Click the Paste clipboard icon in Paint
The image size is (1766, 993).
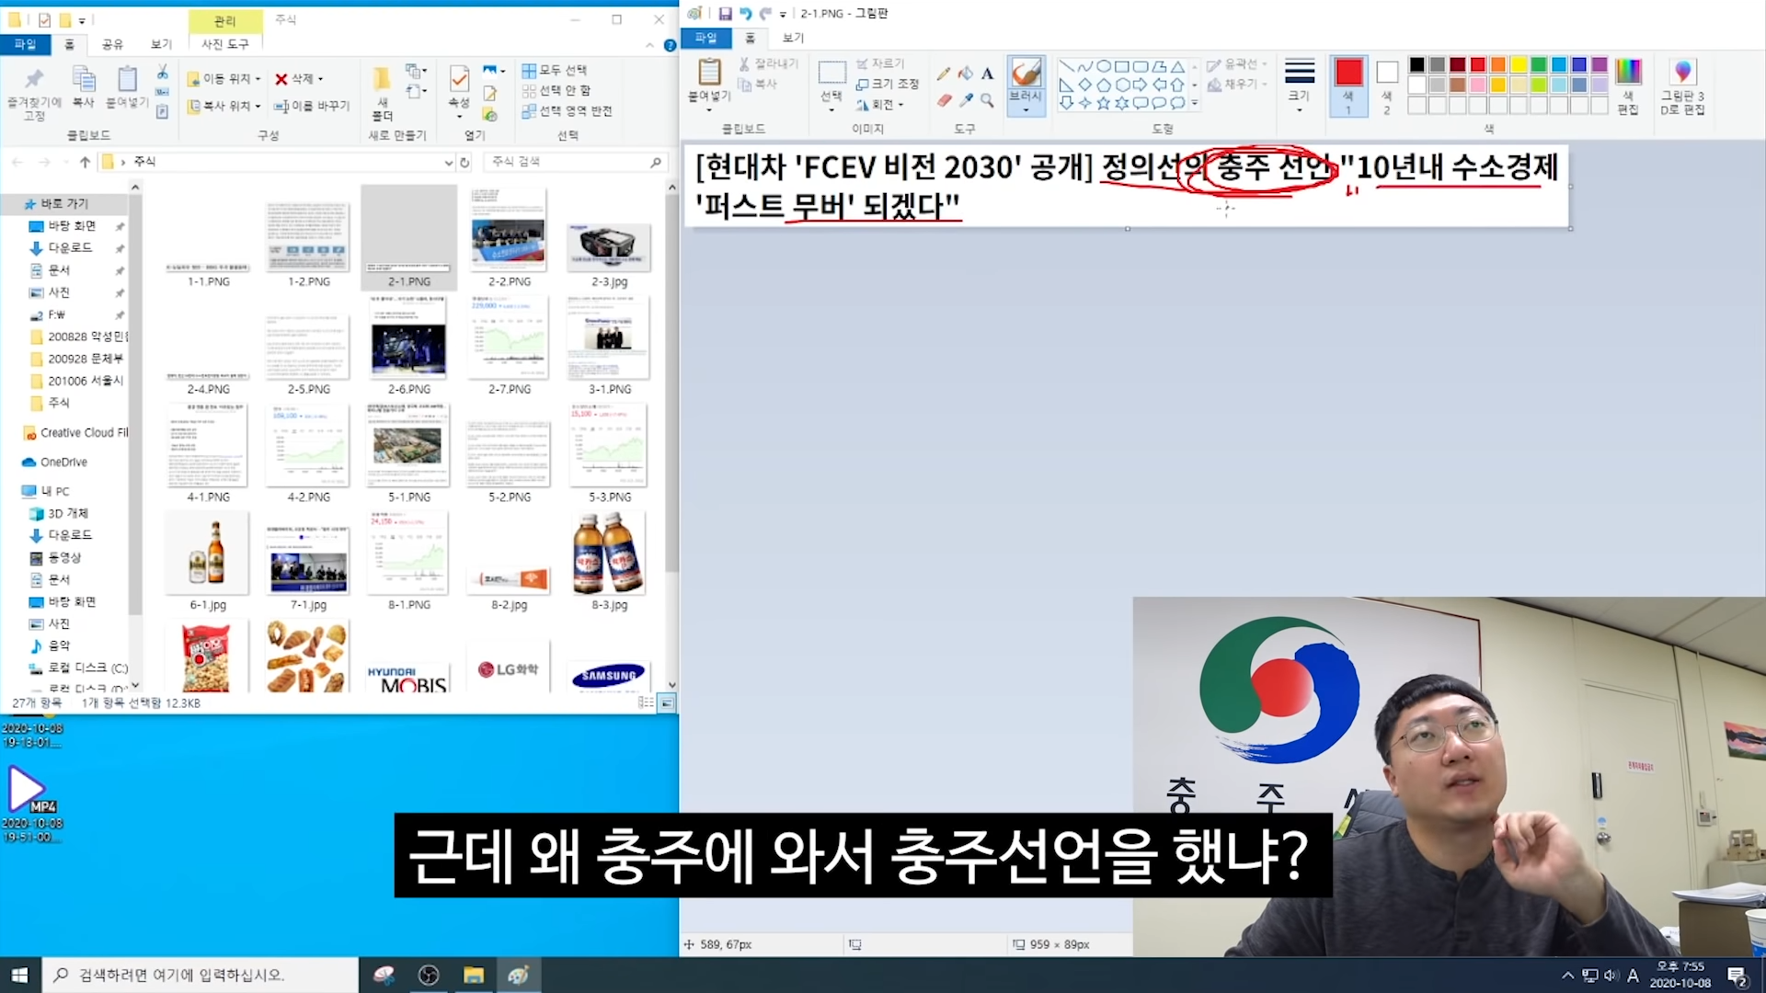tap(709, 72)
